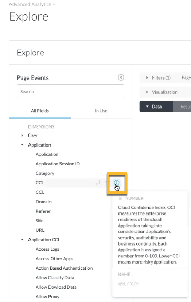Select the Allow Proxy field
The height and width of the screenshot is (302, 191).
[47, 297]
